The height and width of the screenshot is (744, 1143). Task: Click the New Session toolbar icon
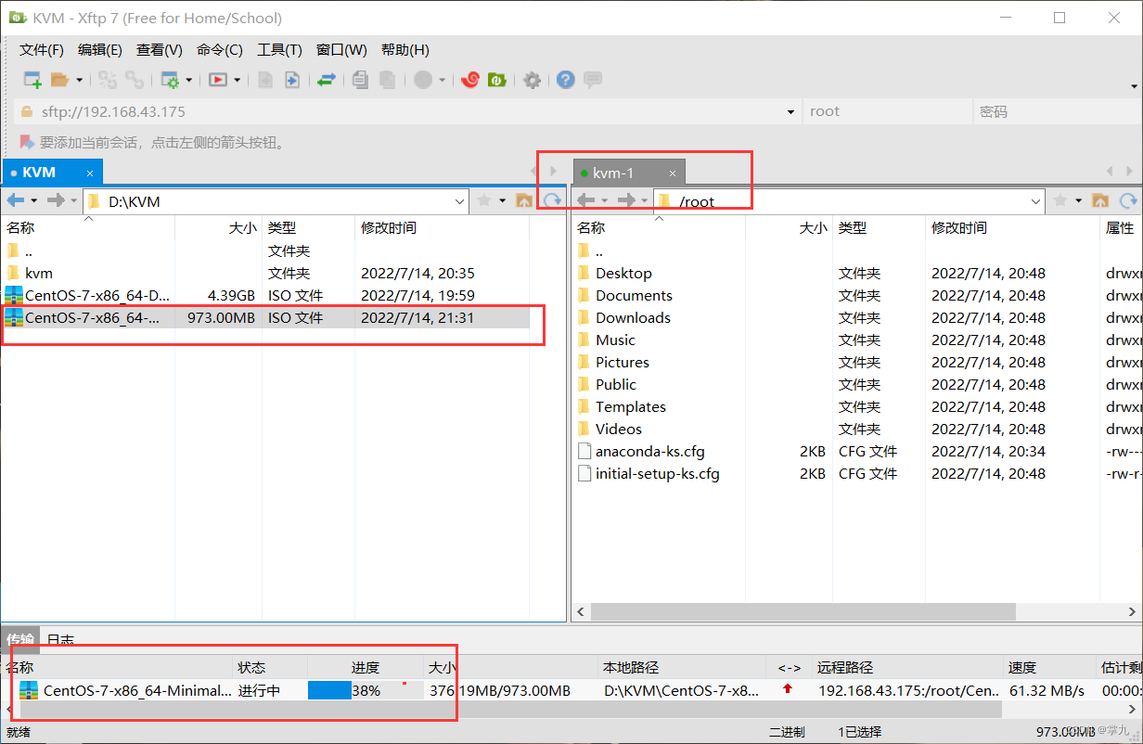[32, 80]
